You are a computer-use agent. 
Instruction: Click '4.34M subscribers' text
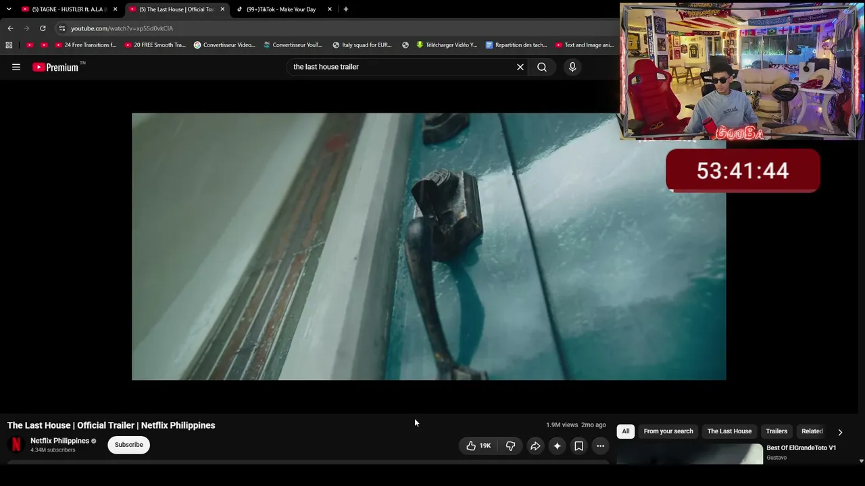click(x=53, y=450)
